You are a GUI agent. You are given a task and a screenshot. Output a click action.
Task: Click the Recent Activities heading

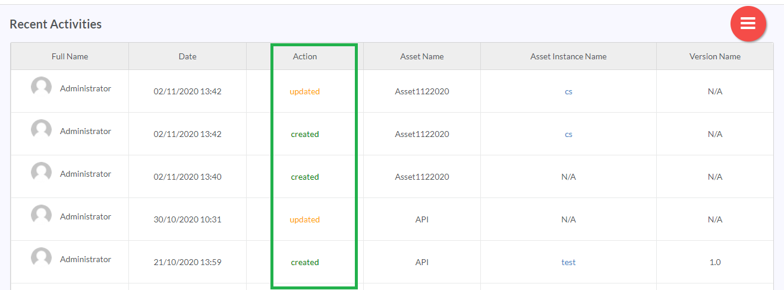pyautogui.click(x=56, y=24)
